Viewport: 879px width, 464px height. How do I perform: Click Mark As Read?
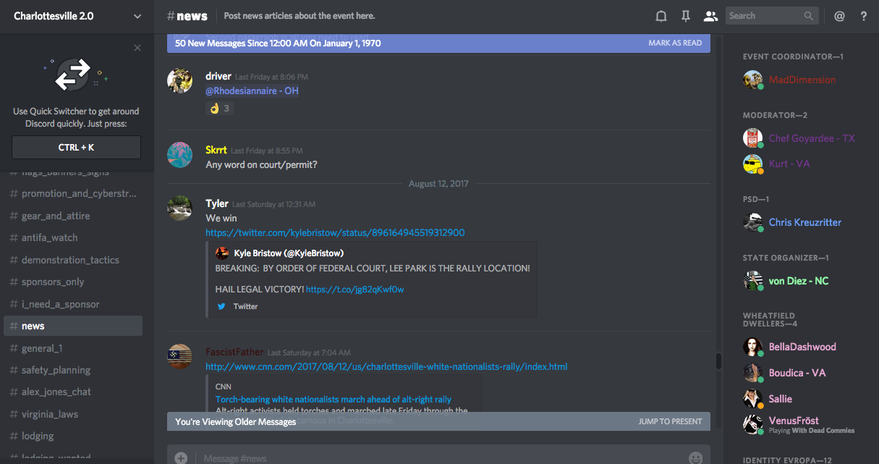(674, 43)
